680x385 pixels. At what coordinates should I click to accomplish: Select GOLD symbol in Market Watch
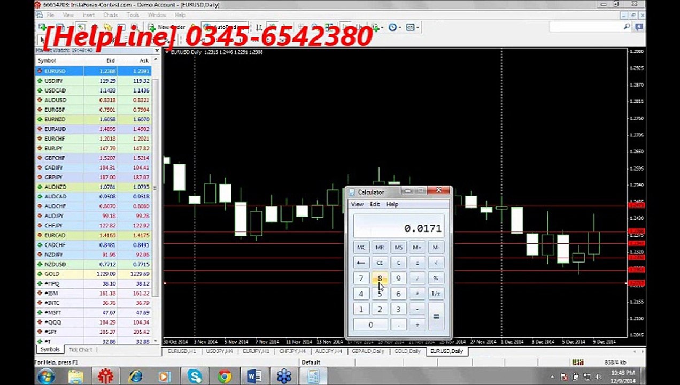tap(51, 274)
